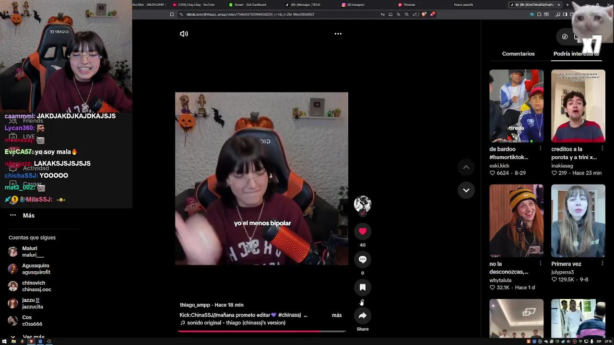The height and width of the screenshot is (345, 614).
Task: Click the "Cuentas que sigues" heading
Action: point(32,238)
